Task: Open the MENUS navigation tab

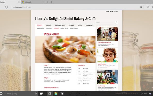Action: click(x=49, y=25)
